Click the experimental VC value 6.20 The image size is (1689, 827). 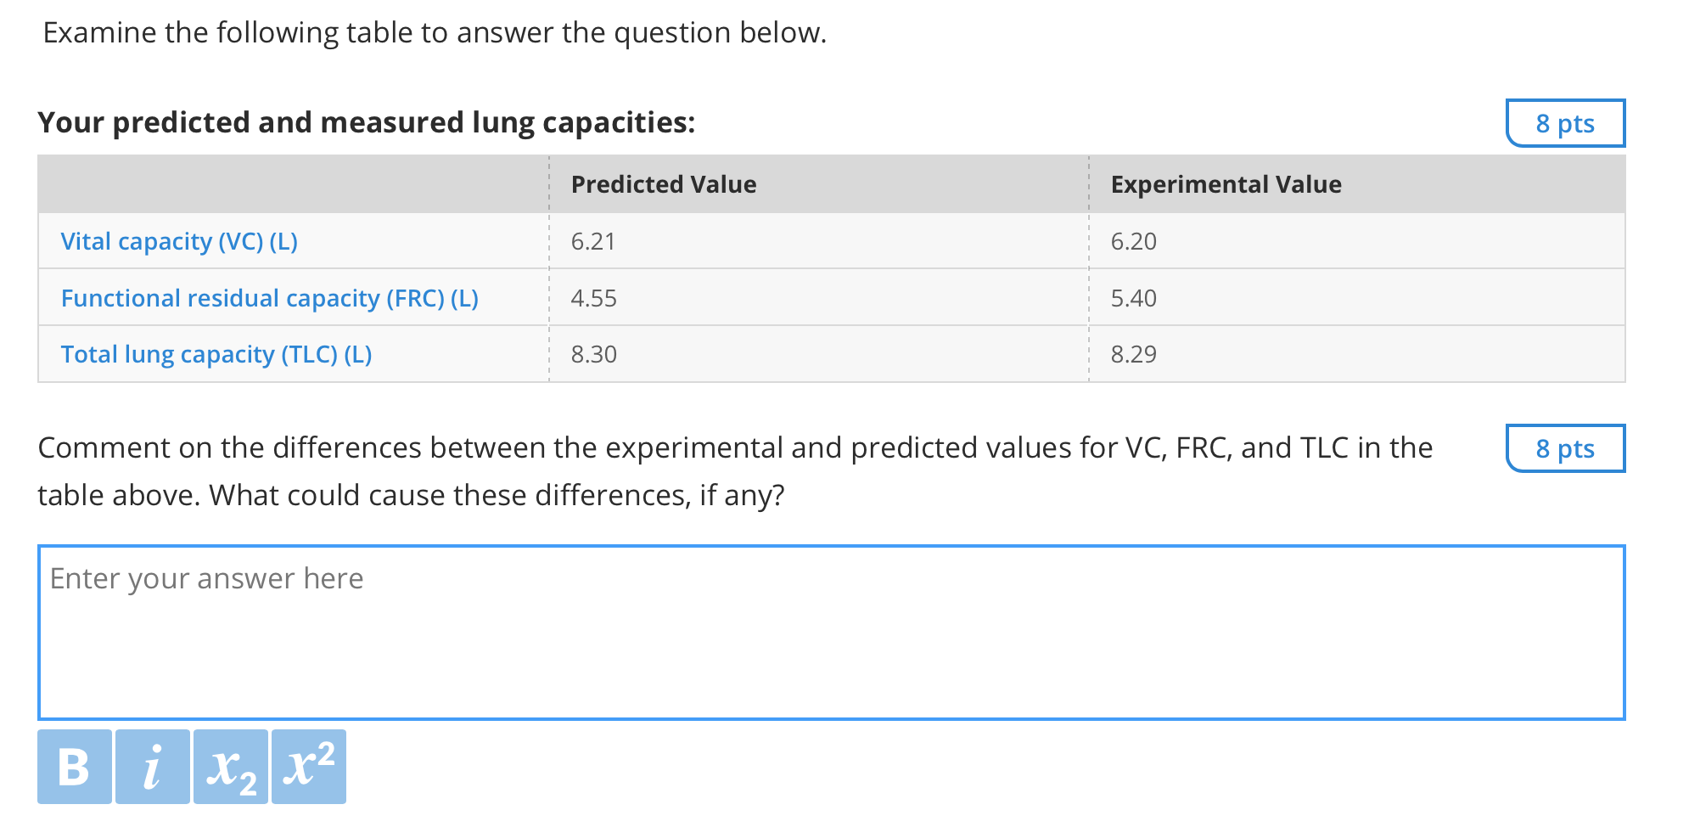point(1135,240)
